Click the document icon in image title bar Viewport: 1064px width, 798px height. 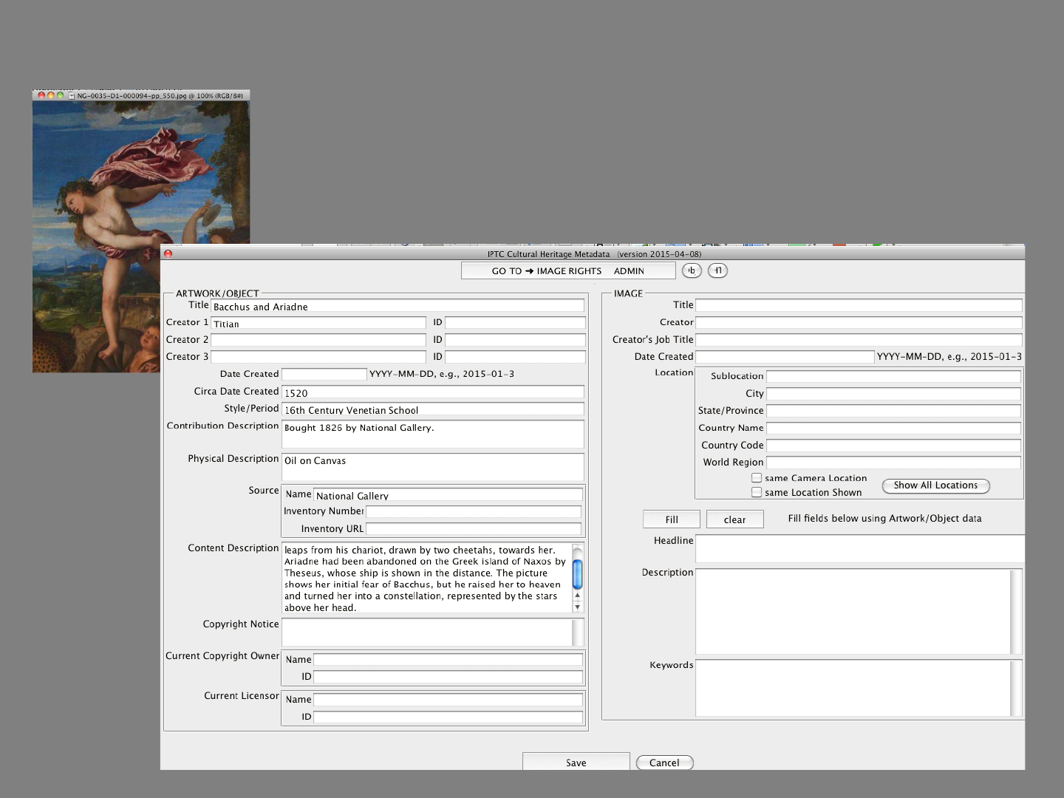[x=72, y=96]
